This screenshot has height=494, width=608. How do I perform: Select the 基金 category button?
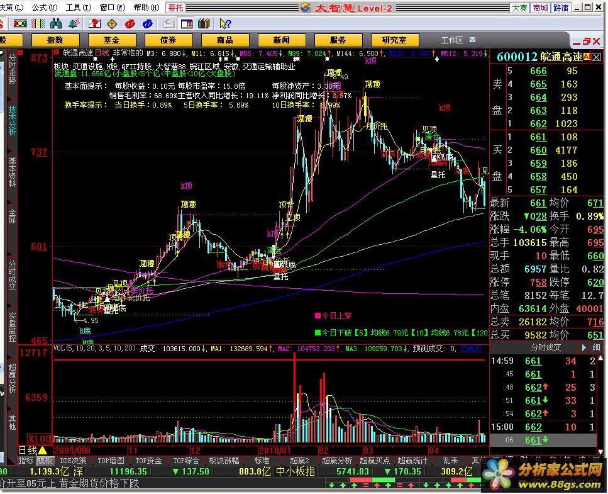pos(112,40)
